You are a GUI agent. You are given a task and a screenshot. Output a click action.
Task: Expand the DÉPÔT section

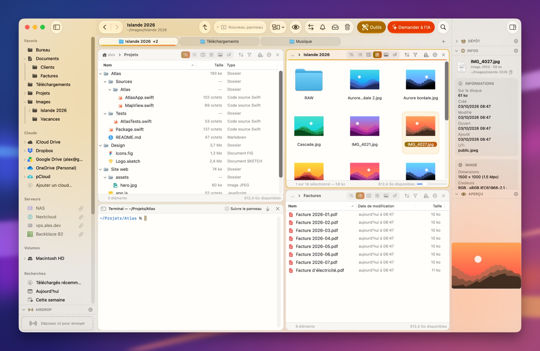[457, 41]
